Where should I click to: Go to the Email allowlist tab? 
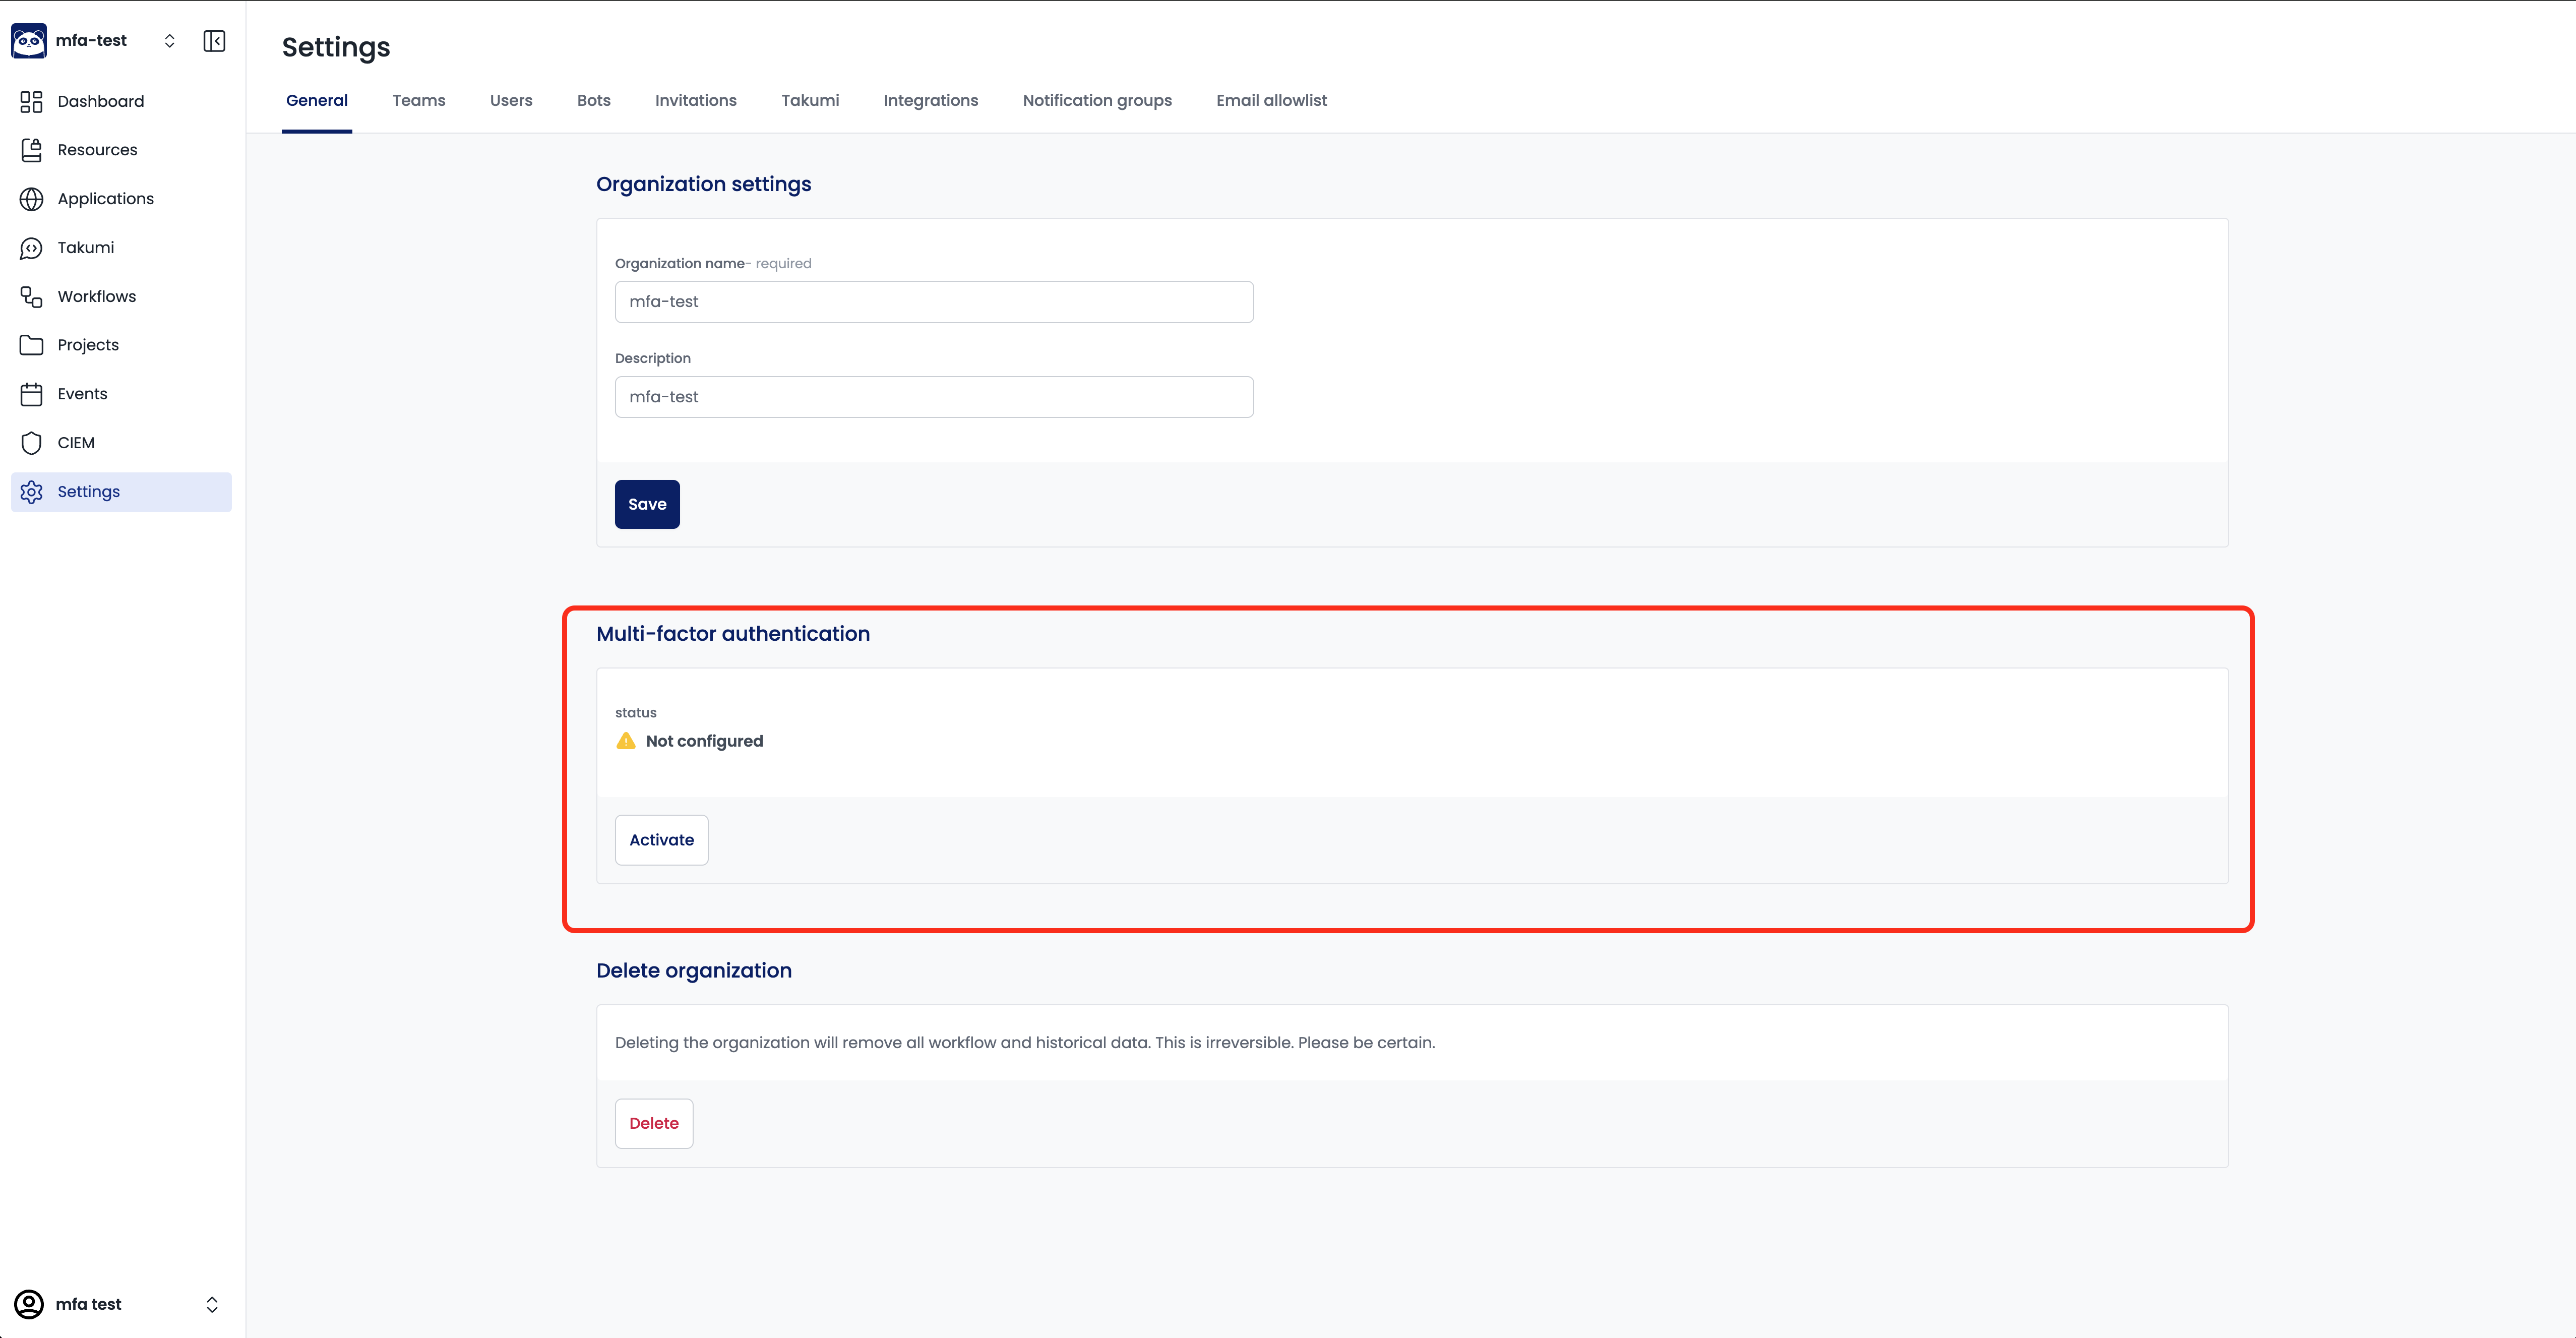pos(1271,100)
